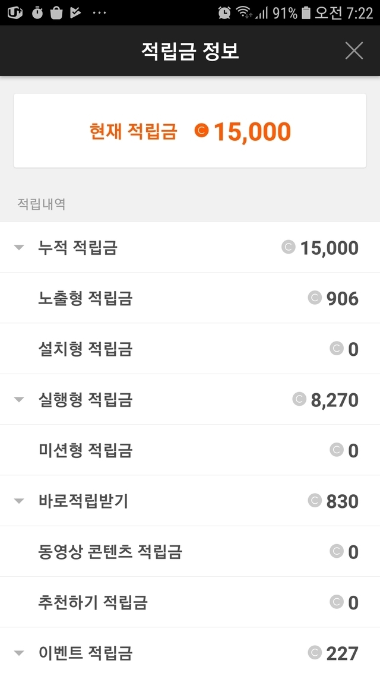Tap the 현재 적립금 balance card
Image resolution: width=380 pixels, height=676 pixels.
(x=190, y=131)
